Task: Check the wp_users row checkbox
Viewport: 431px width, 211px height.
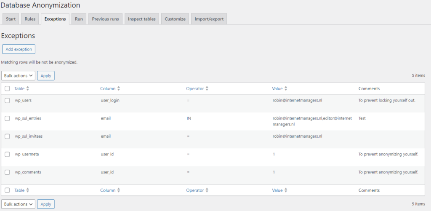Action: pyautogui.click(x=7, y=101)
